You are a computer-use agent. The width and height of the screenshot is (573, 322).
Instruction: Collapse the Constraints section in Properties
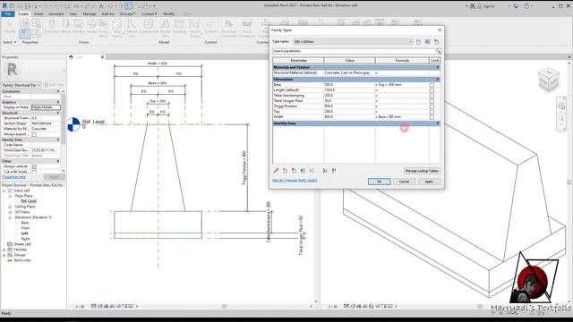[x=57, y=91]
